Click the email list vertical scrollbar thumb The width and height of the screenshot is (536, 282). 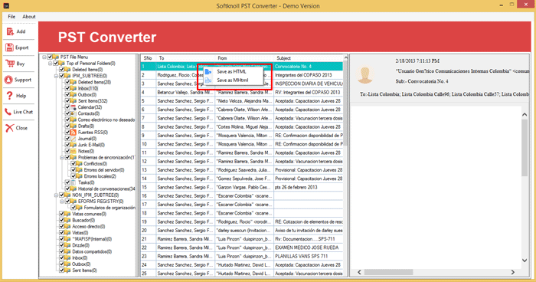[345, 103]
